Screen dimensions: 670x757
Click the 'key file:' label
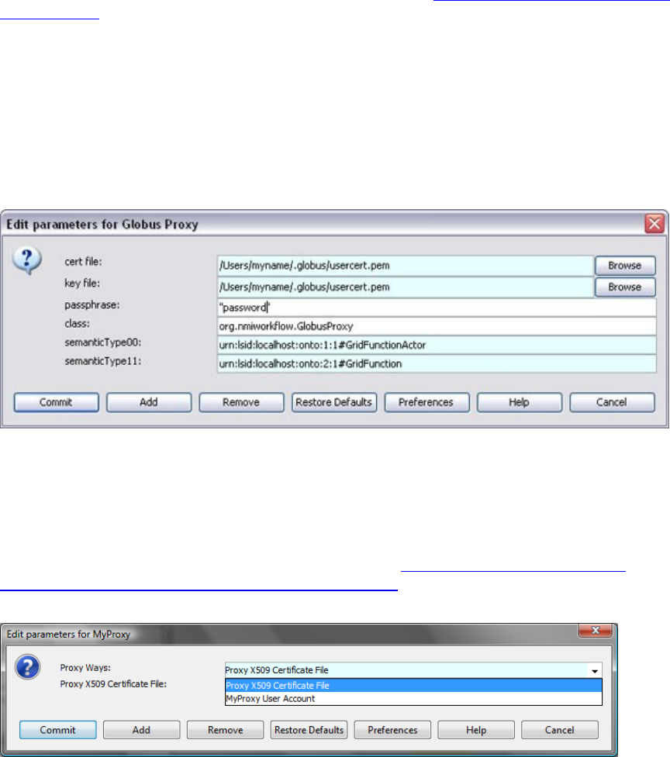coord(82,284)
